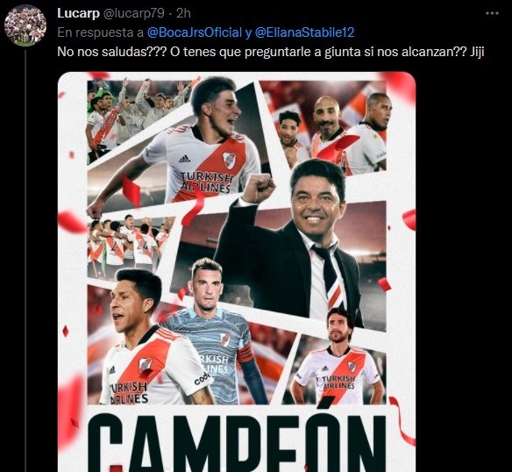Open the team celebration photo with raised arms
Image resolution: width=512 pixels, height=472 pixels.
point(134,118)
